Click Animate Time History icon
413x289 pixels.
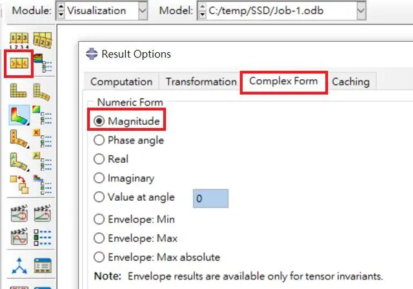(42, 213)
